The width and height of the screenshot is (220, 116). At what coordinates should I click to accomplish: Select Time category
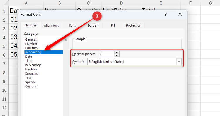44,61
